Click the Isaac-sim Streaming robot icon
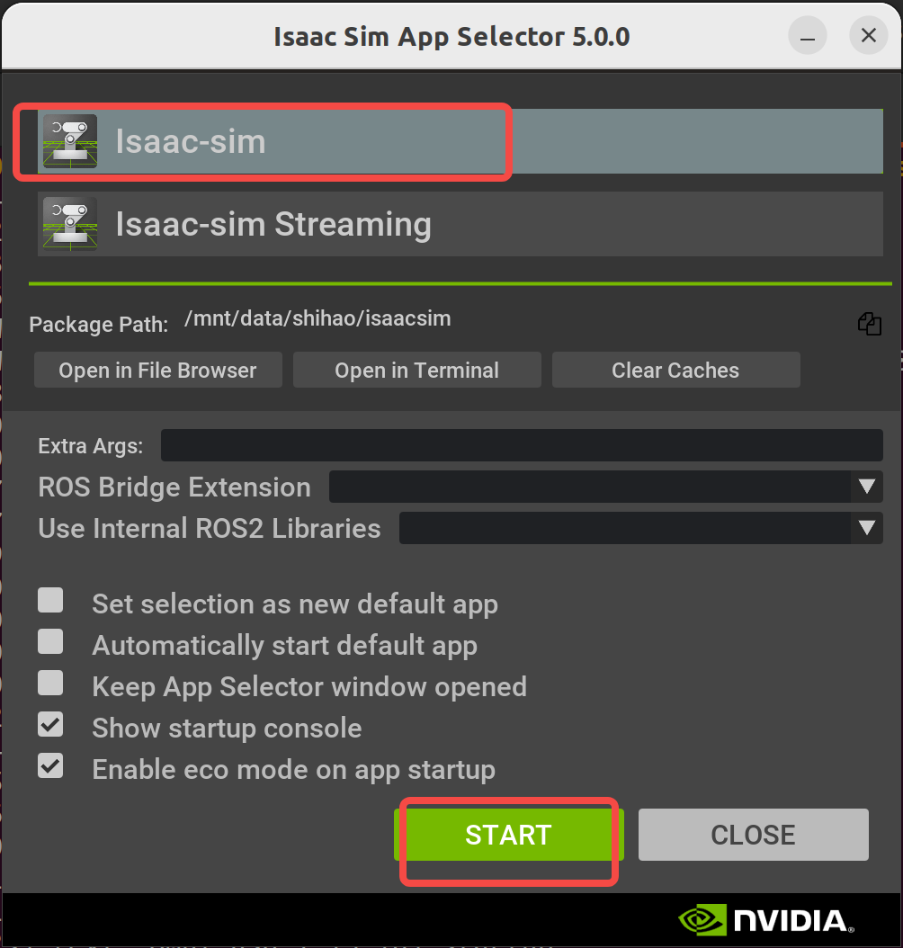 69,224
